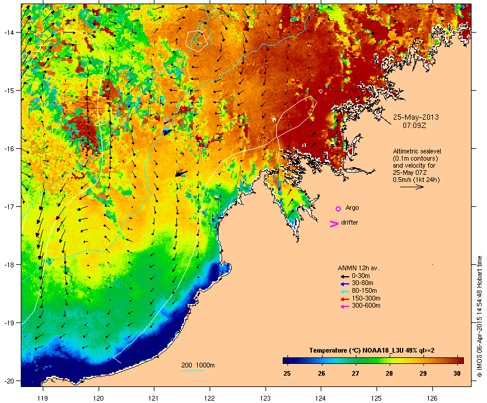Screen dimensions: 487x403
Task: Click the dark red 30°C end of colorbar
Action: pyautogui.click(x=460, y=360)
